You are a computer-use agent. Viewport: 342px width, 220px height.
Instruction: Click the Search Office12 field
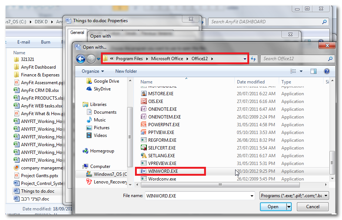pyautogui.click(x=294, y=59)
